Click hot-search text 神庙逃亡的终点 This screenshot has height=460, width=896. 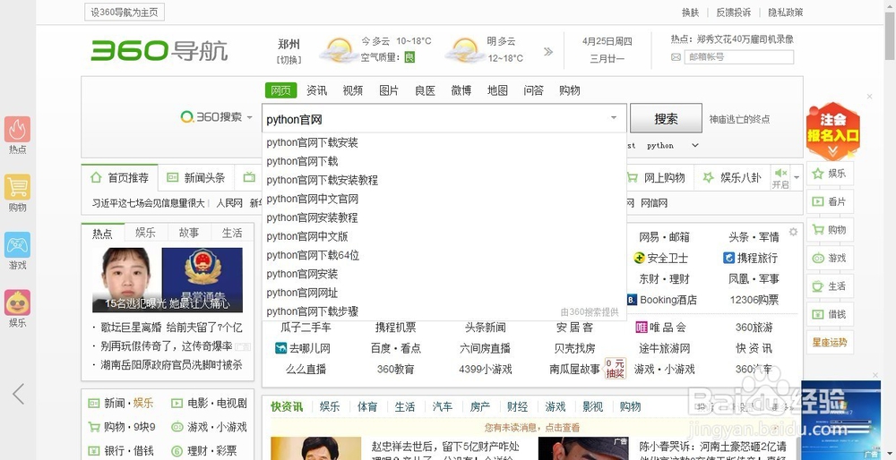point(739,119)
